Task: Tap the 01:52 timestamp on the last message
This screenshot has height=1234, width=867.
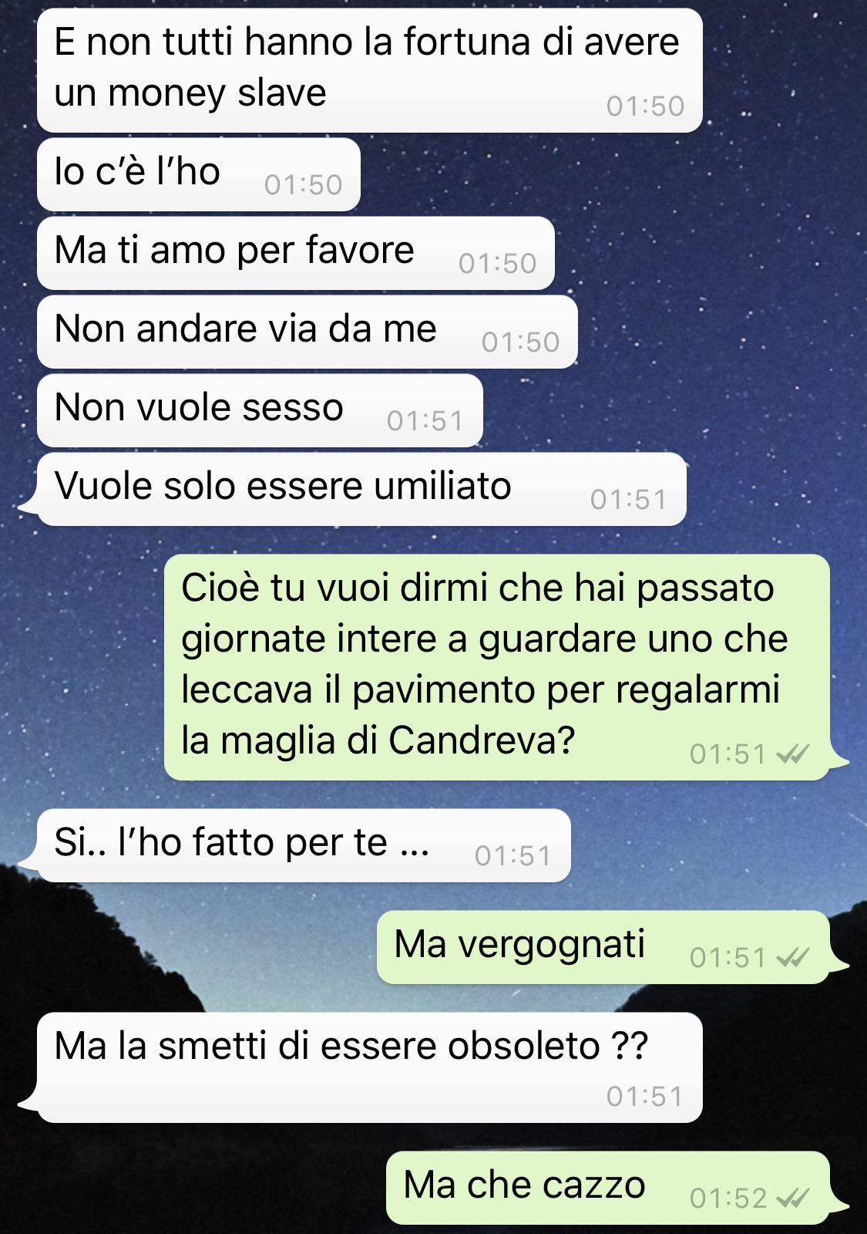Action: coord(728,1198)
